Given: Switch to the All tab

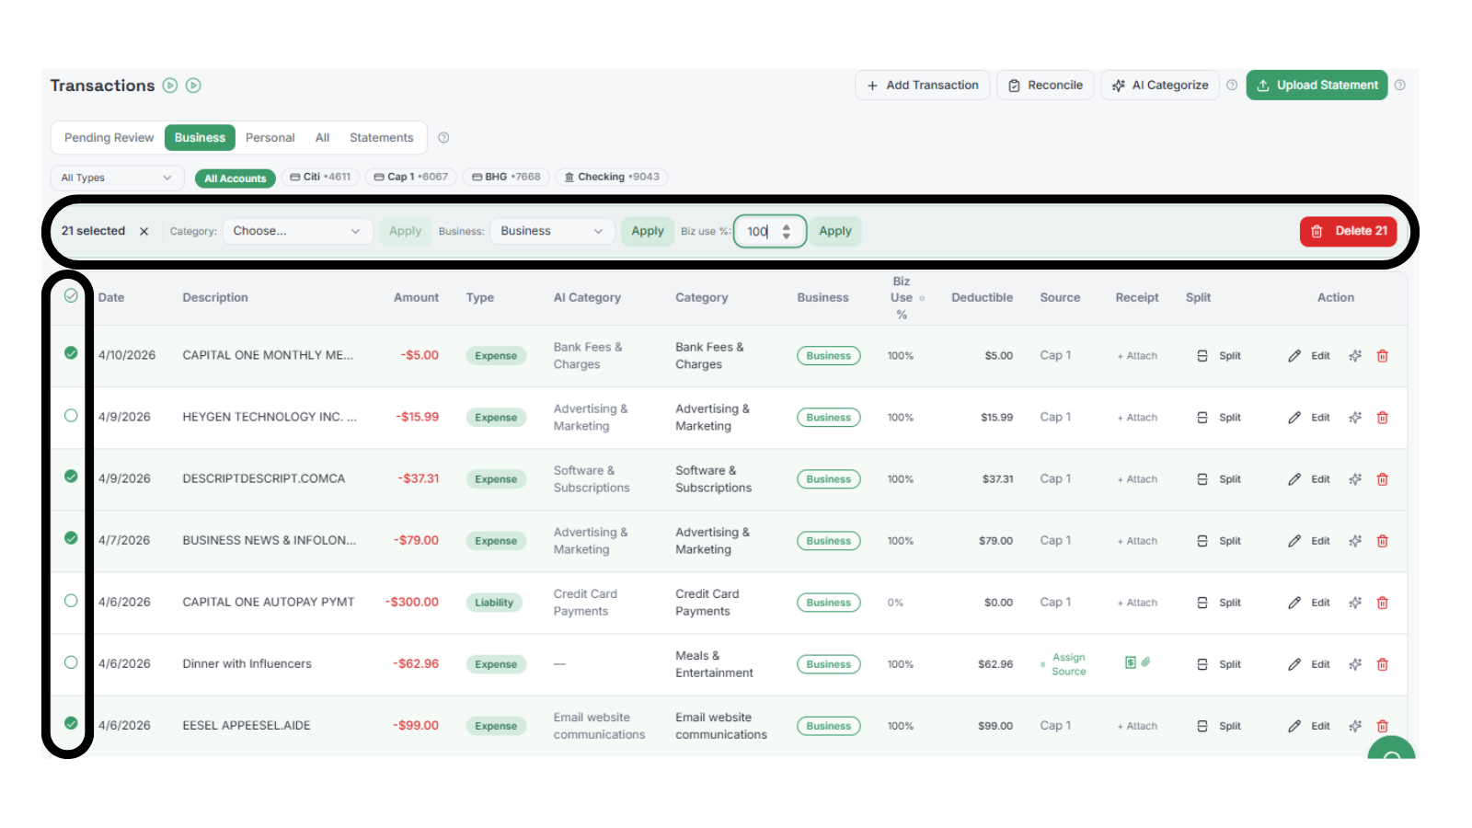Looking at the screenshot, I should (322, 138).
